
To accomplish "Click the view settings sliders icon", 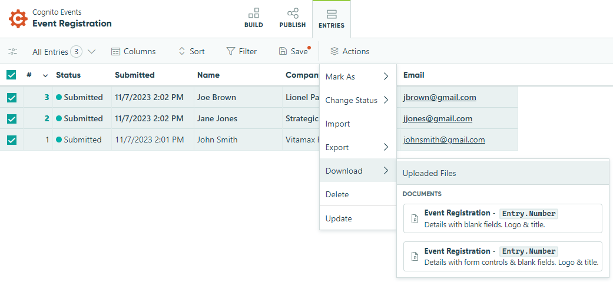I will coord(12,52).
